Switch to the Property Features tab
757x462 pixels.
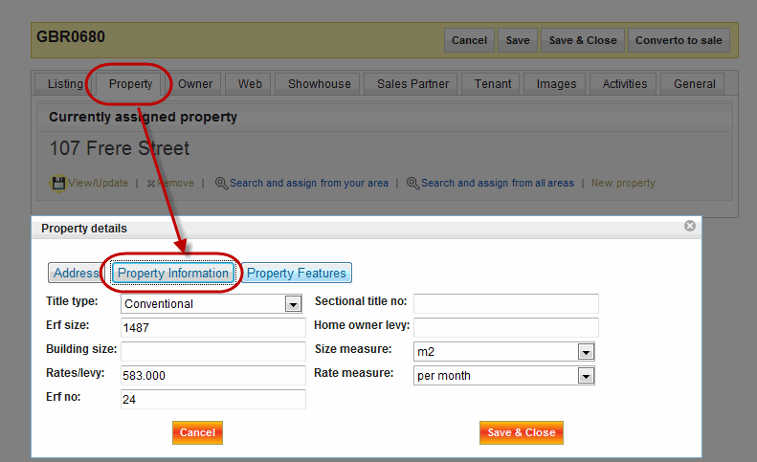[x=297, y=274]
